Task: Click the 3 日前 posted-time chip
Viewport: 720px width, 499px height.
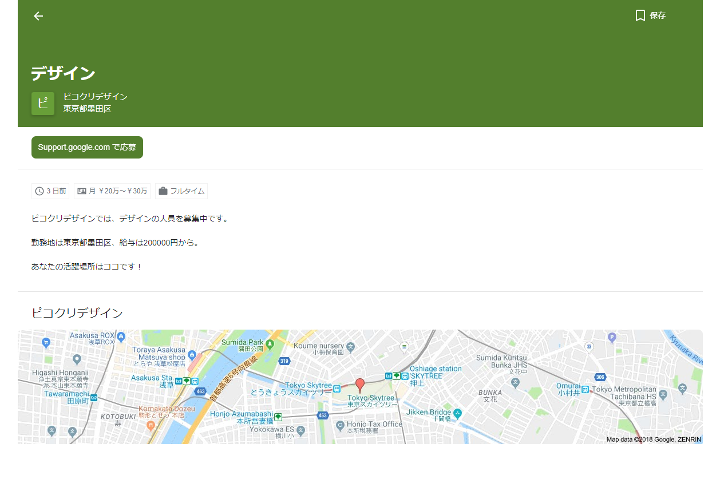Action: [50, 191]
